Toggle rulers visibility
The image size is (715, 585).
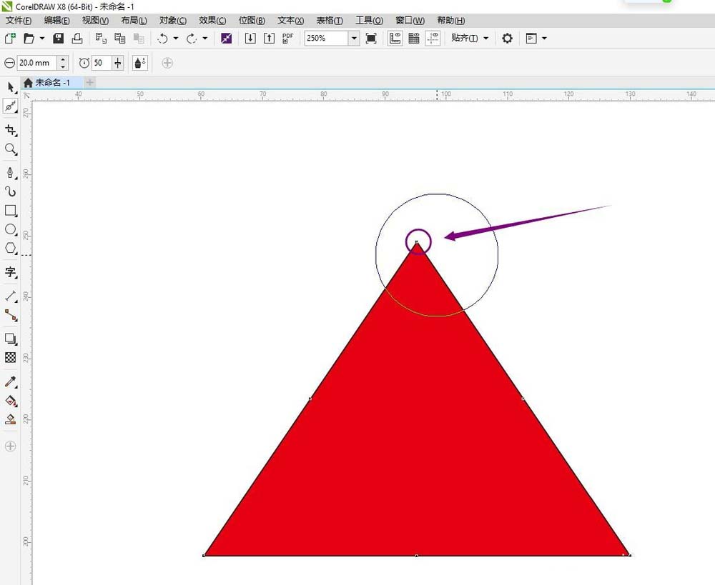[395, 39]
